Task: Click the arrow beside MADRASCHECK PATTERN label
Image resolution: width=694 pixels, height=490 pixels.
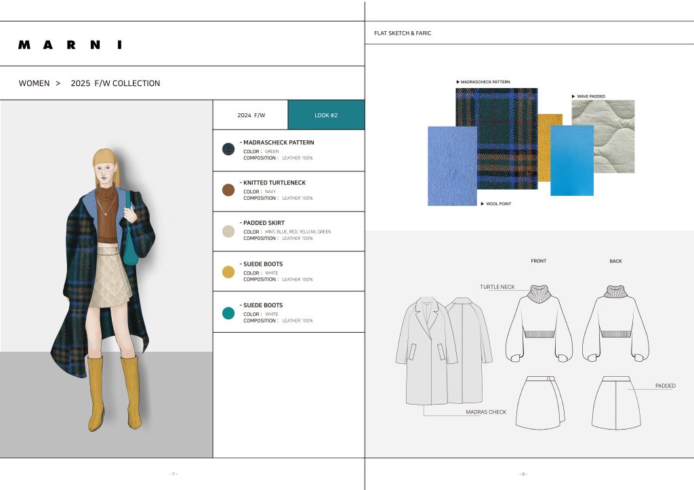Action: click(458, 82)
